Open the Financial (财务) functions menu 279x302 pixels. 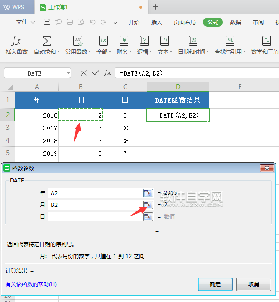124,45
